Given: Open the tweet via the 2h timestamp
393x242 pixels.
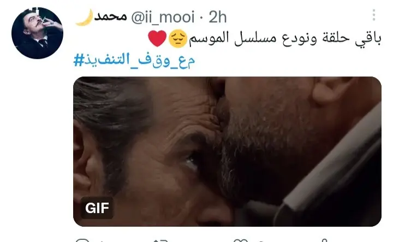Looking at the screenshot, I should [218, 17].
